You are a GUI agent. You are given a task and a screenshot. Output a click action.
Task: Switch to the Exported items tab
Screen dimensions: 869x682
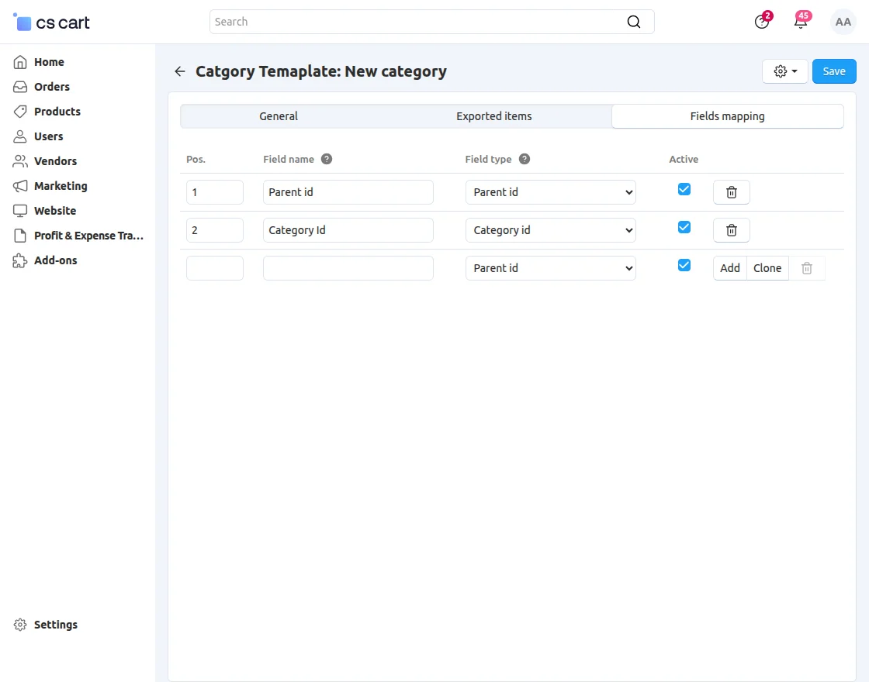coord(494,116)
